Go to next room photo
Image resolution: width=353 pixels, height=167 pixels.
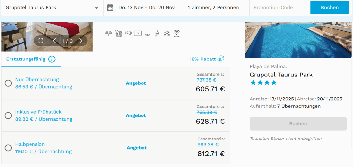(x=81, y=41)
